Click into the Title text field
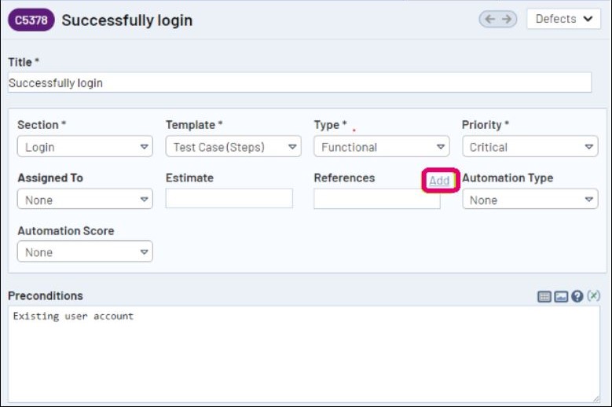Image resolution: width=612 pixels, height=407 pixels. click(299, 82)
